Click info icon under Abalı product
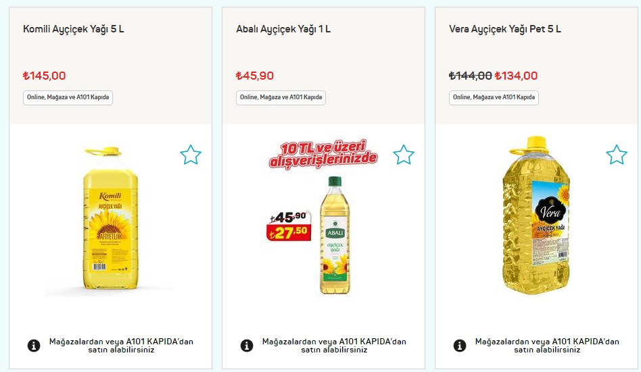 tap(247, 346)
